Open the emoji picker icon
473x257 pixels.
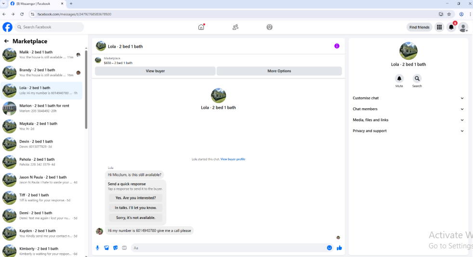(x=329, y=248)
